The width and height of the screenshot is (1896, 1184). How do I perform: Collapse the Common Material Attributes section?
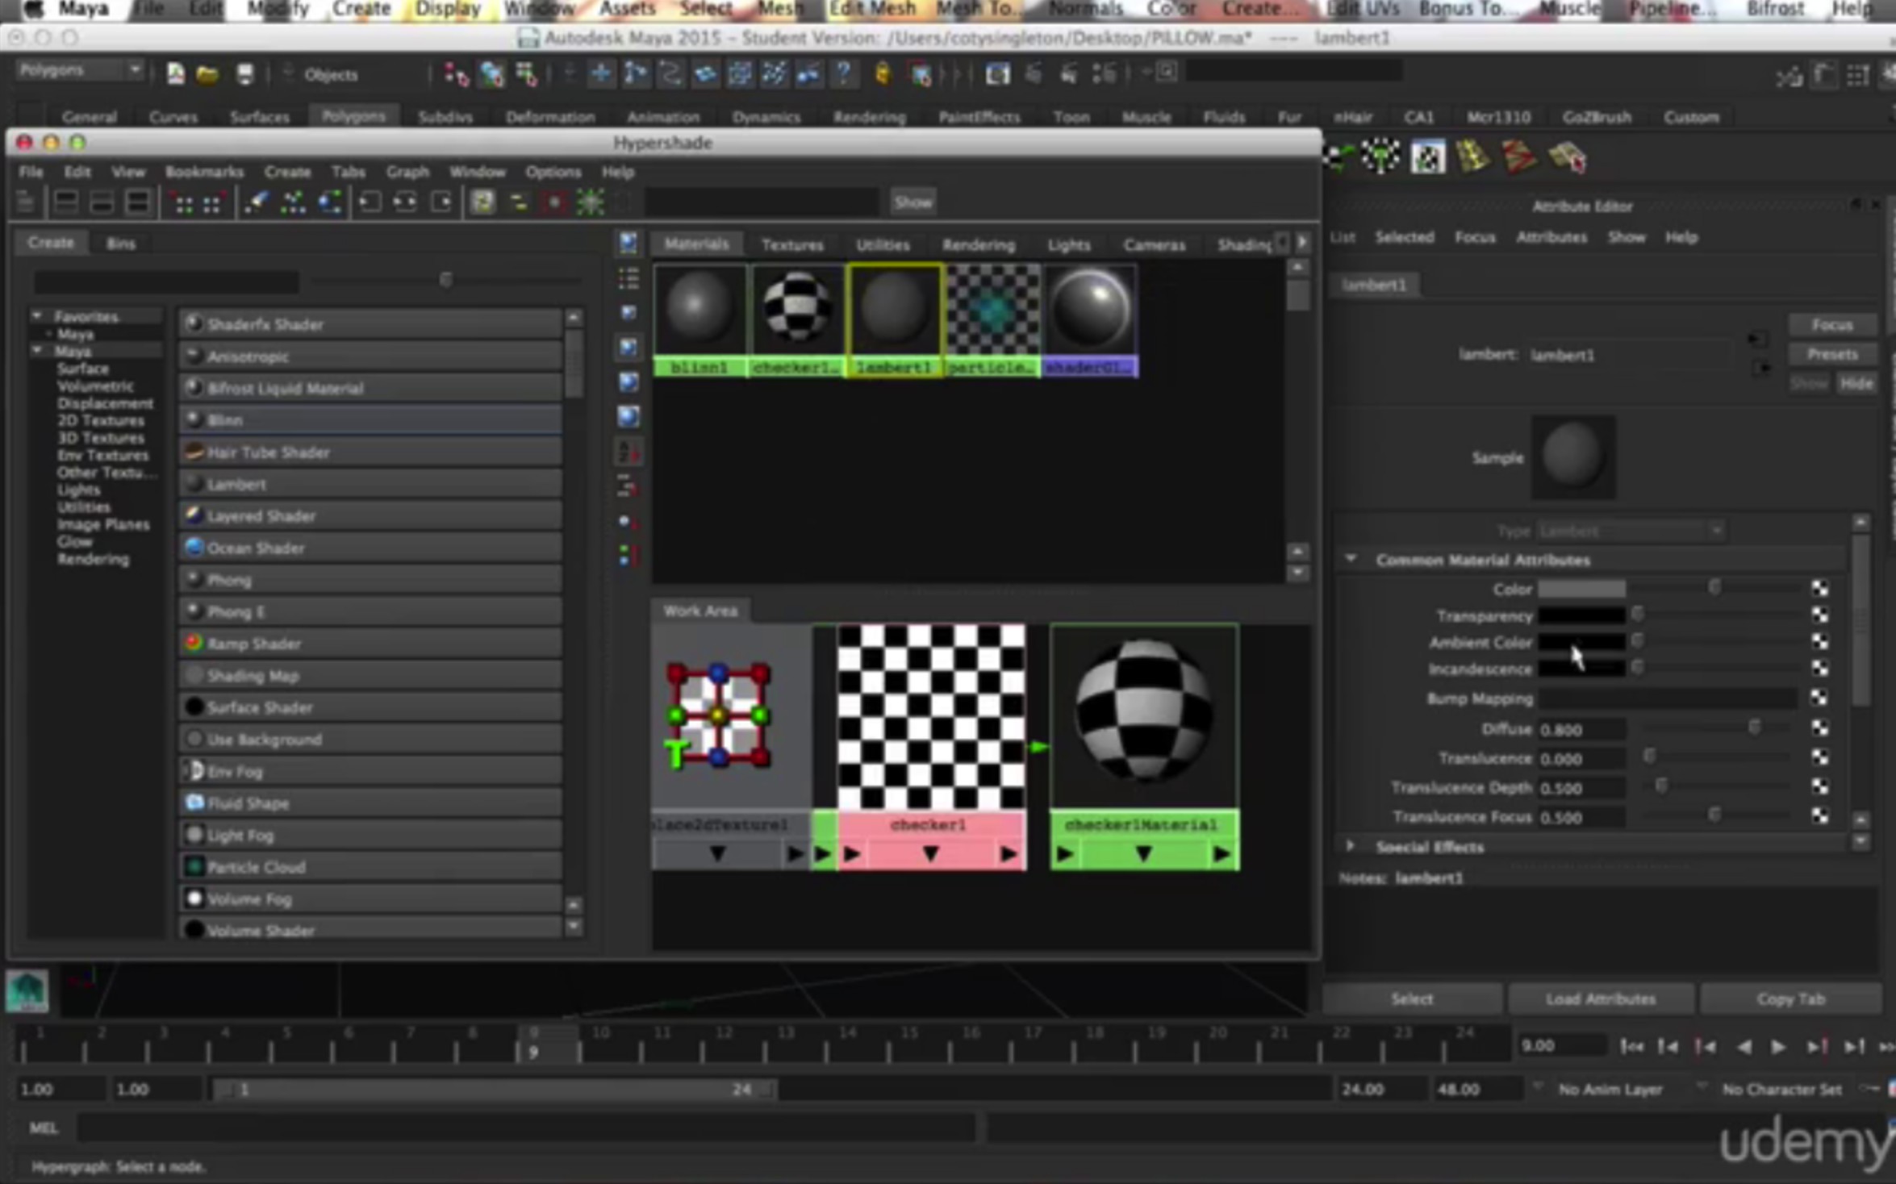pyautogui.click(x=1351, y=559)
